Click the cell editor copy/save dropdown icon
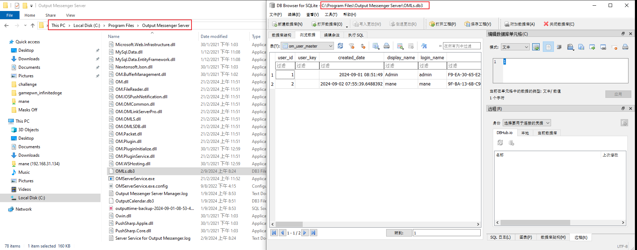This screenshot has height=250, width=637. click(570, 47)
